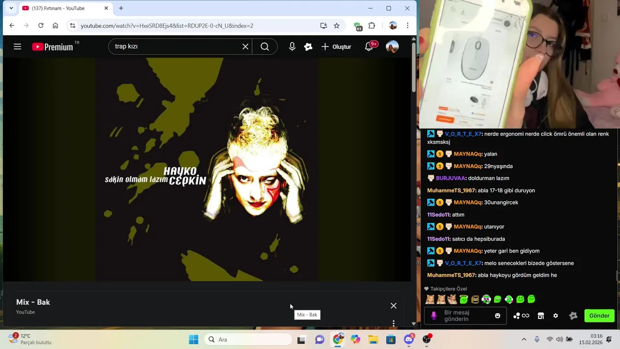Viewport: 620px width, 349px height.
Task: Click 11Sedo11 username in 'attım' message
Action: click(x=438, y=215)
